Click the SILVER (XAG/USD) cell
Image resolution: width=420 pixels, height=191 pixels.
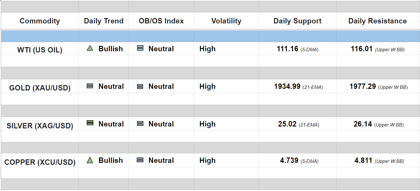pyautogui.click(x=40, y=126)
